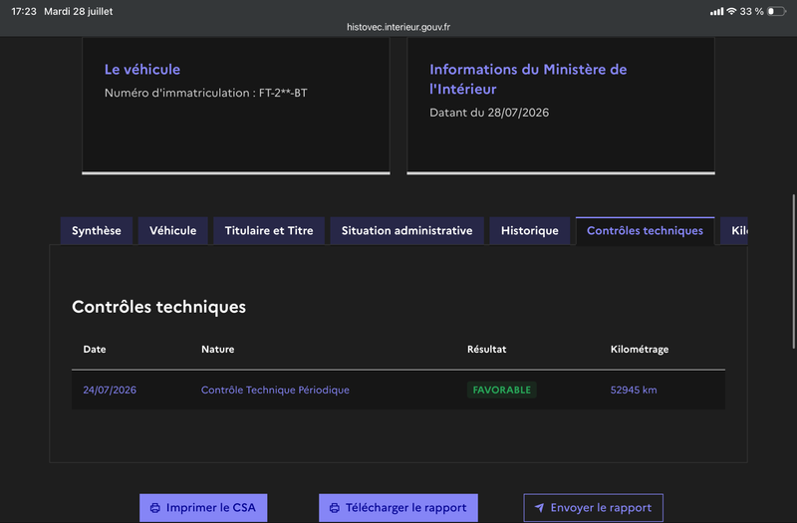Screen dimensions: 797x523
Task: Select the Situation administrative tab
Action: (x=406, y=231)
